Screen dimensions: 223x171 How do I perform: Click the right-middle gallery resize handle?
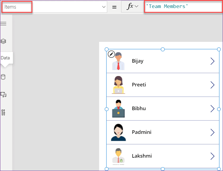point(219,109)
